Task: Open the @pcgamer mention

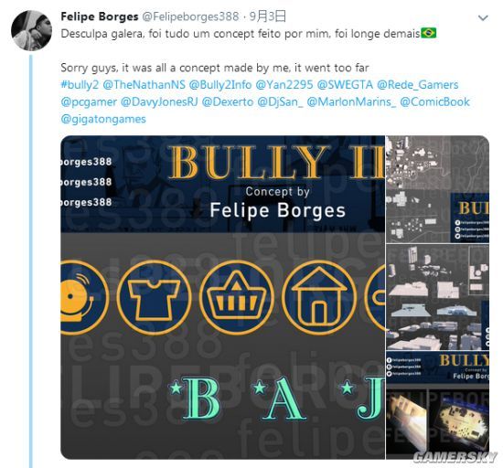Action: tap(89, 102)
